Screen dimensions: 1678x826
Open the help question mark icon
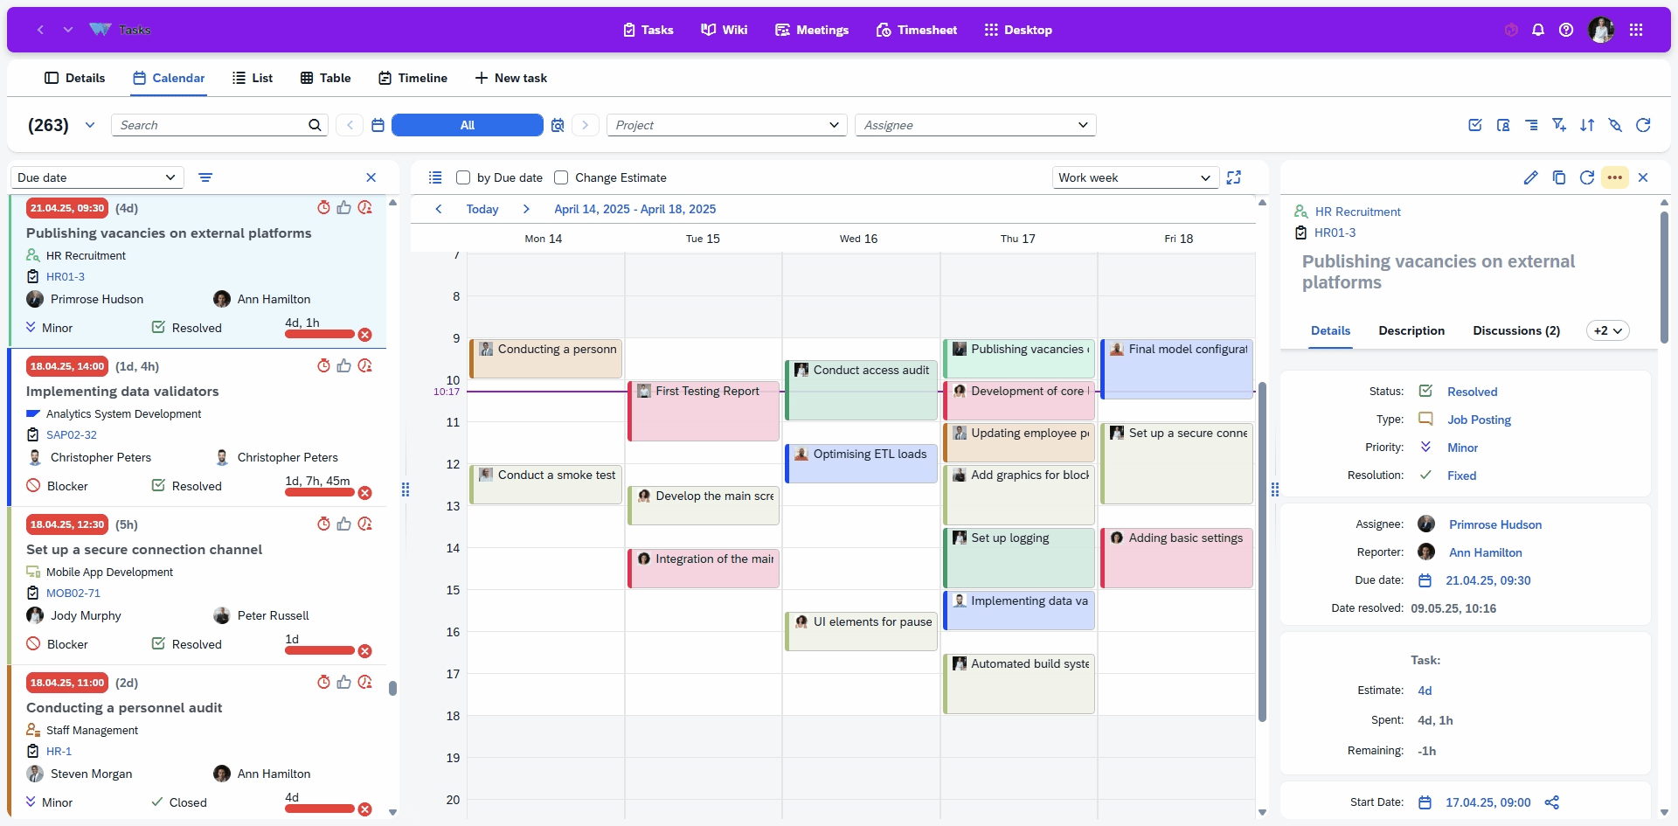click(1566, 30)
